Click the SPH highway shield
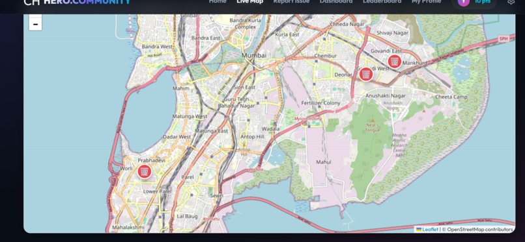Image resolution: width=525 pixels, height=242 pixels. click(504, 39)
